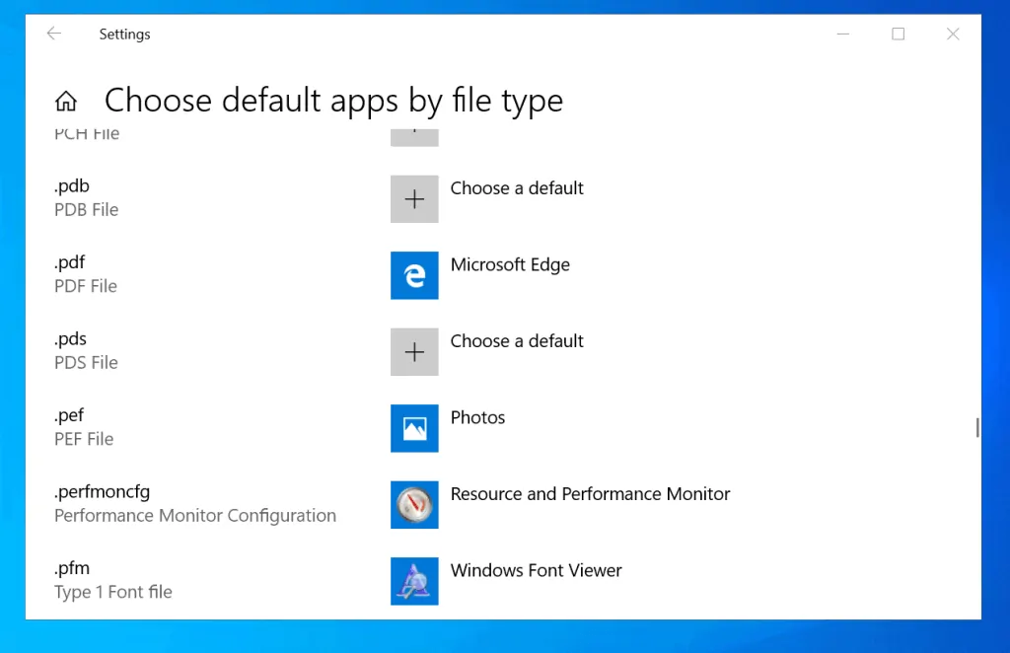Screen dimensions: 1010x653
Task: Open 'Choose a default' for .pds
Action: pyautogui.click(x=517, y=341)
